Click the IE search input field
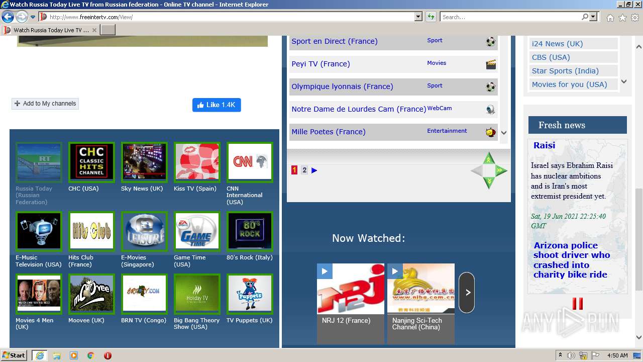The image size is (643, 362). [x=510, y=17]
